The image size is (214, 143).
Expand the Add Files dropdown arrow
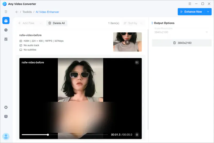[x=40, y=23]
